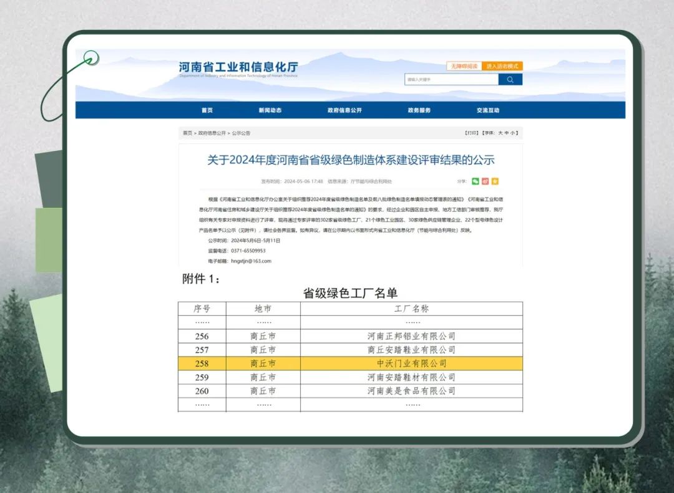Share the article via the green WeChat icon
This screenshot has width=674, height=493.
coord(475,181)
